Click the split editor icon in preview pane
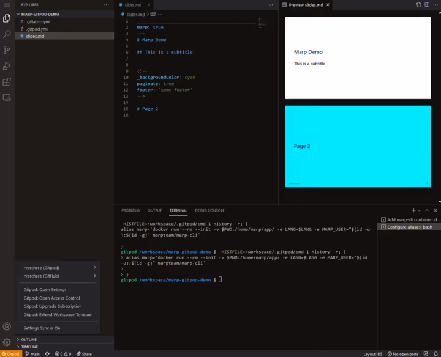Image resolution: width=441 pixels, height=357 pixels. point(428,5)
